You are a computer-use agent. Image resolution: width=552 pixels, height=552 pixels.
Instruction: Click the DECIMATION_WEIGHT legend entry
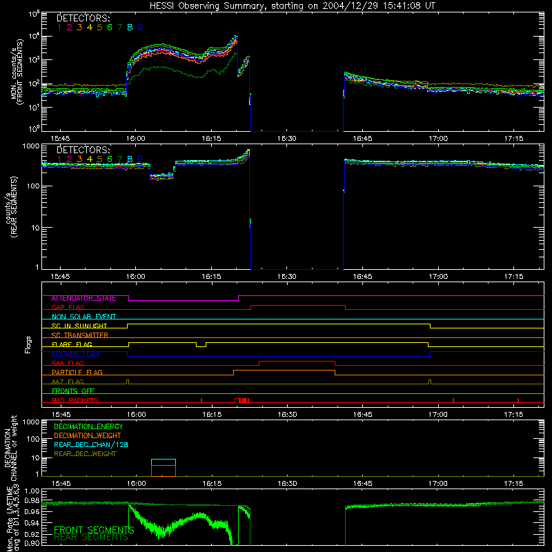(88, 436)
